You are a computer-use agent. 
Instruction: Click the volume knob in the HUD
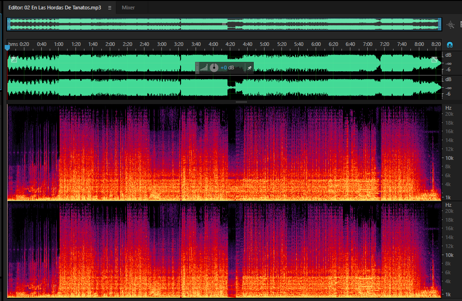[214, 68]
